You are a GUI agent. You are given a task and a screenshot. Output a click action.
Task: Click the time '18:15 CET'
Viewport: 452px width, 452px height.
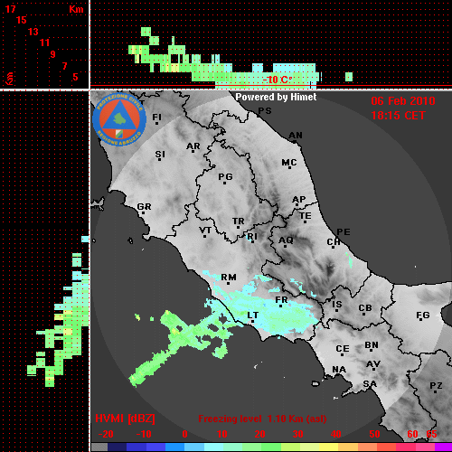tap(398, 116)
